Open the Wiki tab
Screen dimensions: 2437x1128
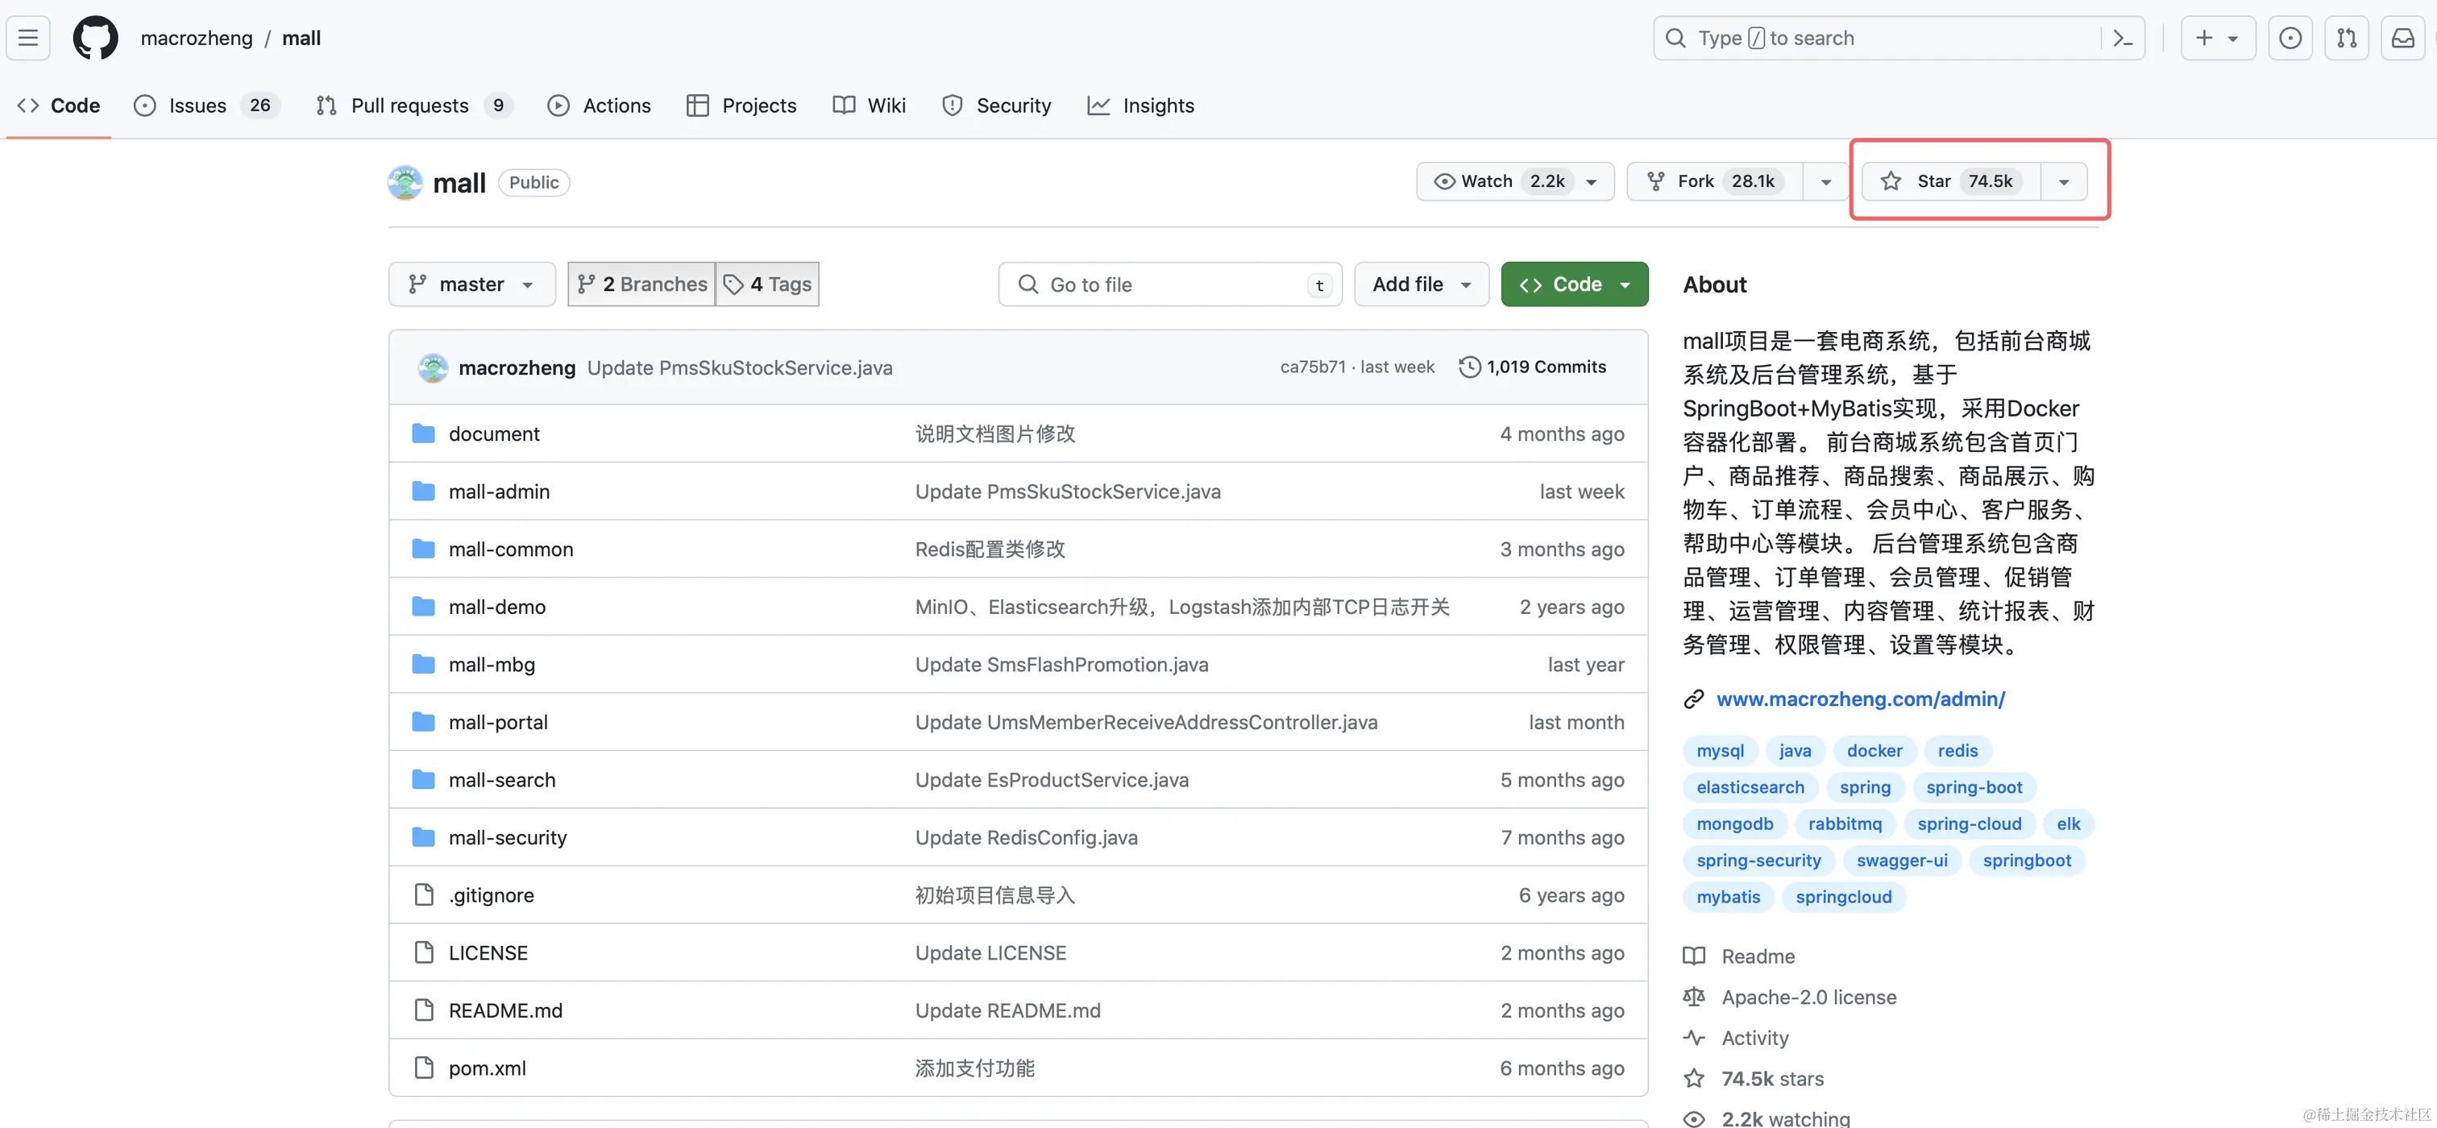pyautogui.click(x=870, y=106)
